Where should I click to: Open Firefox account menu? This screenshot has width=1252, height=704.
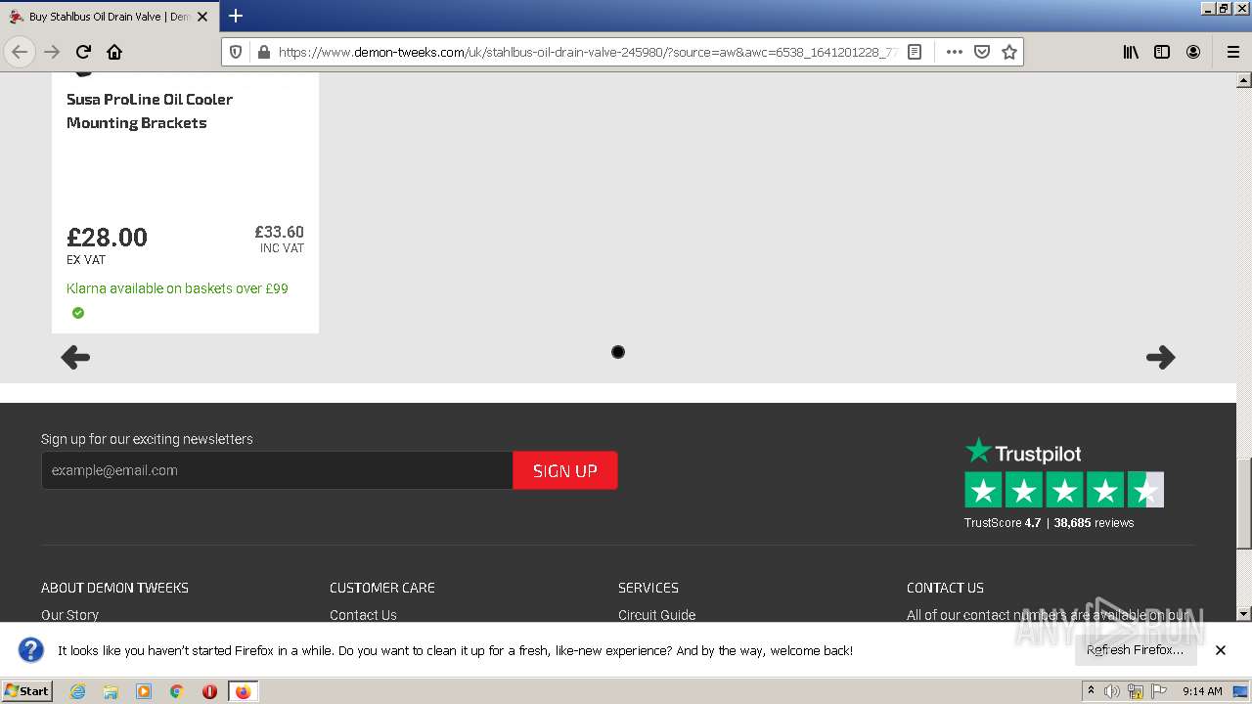coord(1193,52)
